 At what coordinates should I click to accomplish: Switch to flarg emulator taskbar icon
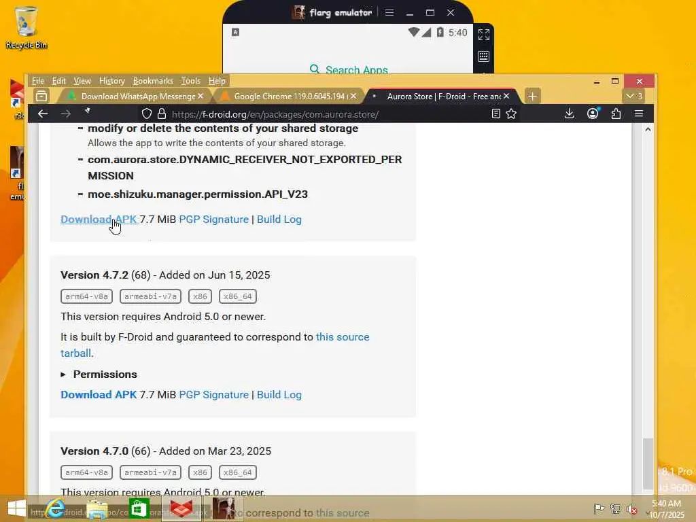[x=224, y=508]
